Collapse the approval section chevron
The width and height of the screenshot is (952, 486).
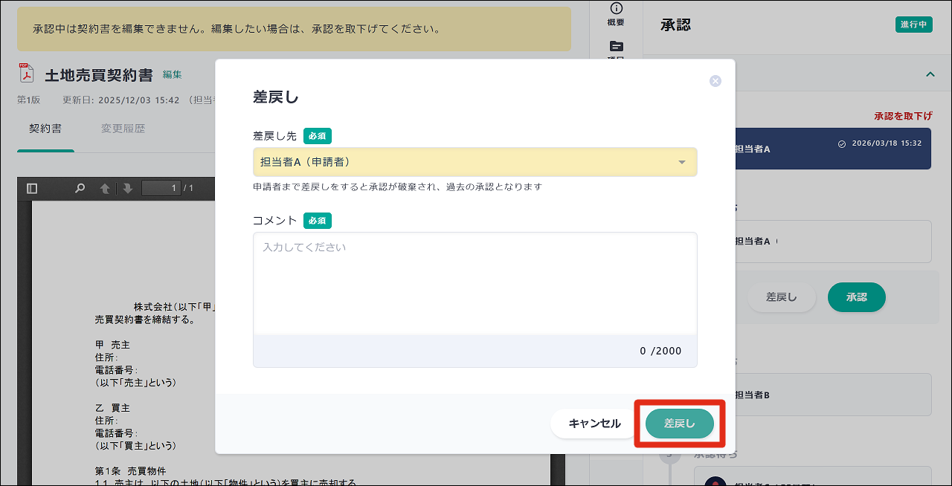pyautogui.click(x=930, y=74)
